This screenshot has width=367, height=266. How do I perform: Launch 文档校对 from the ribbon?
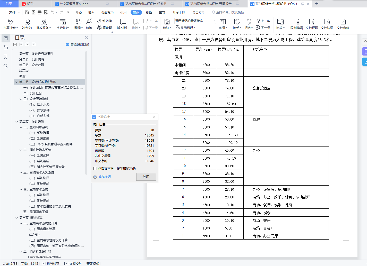[x=27, y=24]
